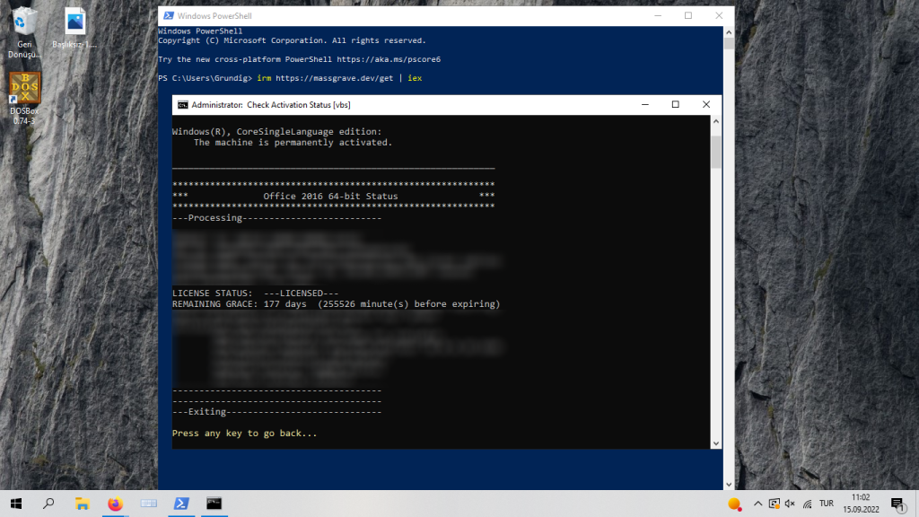This screenshot has height=517, width=919.
Task: Click the PowerShell scrollbar up arrow
Action: (x=729, y=32)
